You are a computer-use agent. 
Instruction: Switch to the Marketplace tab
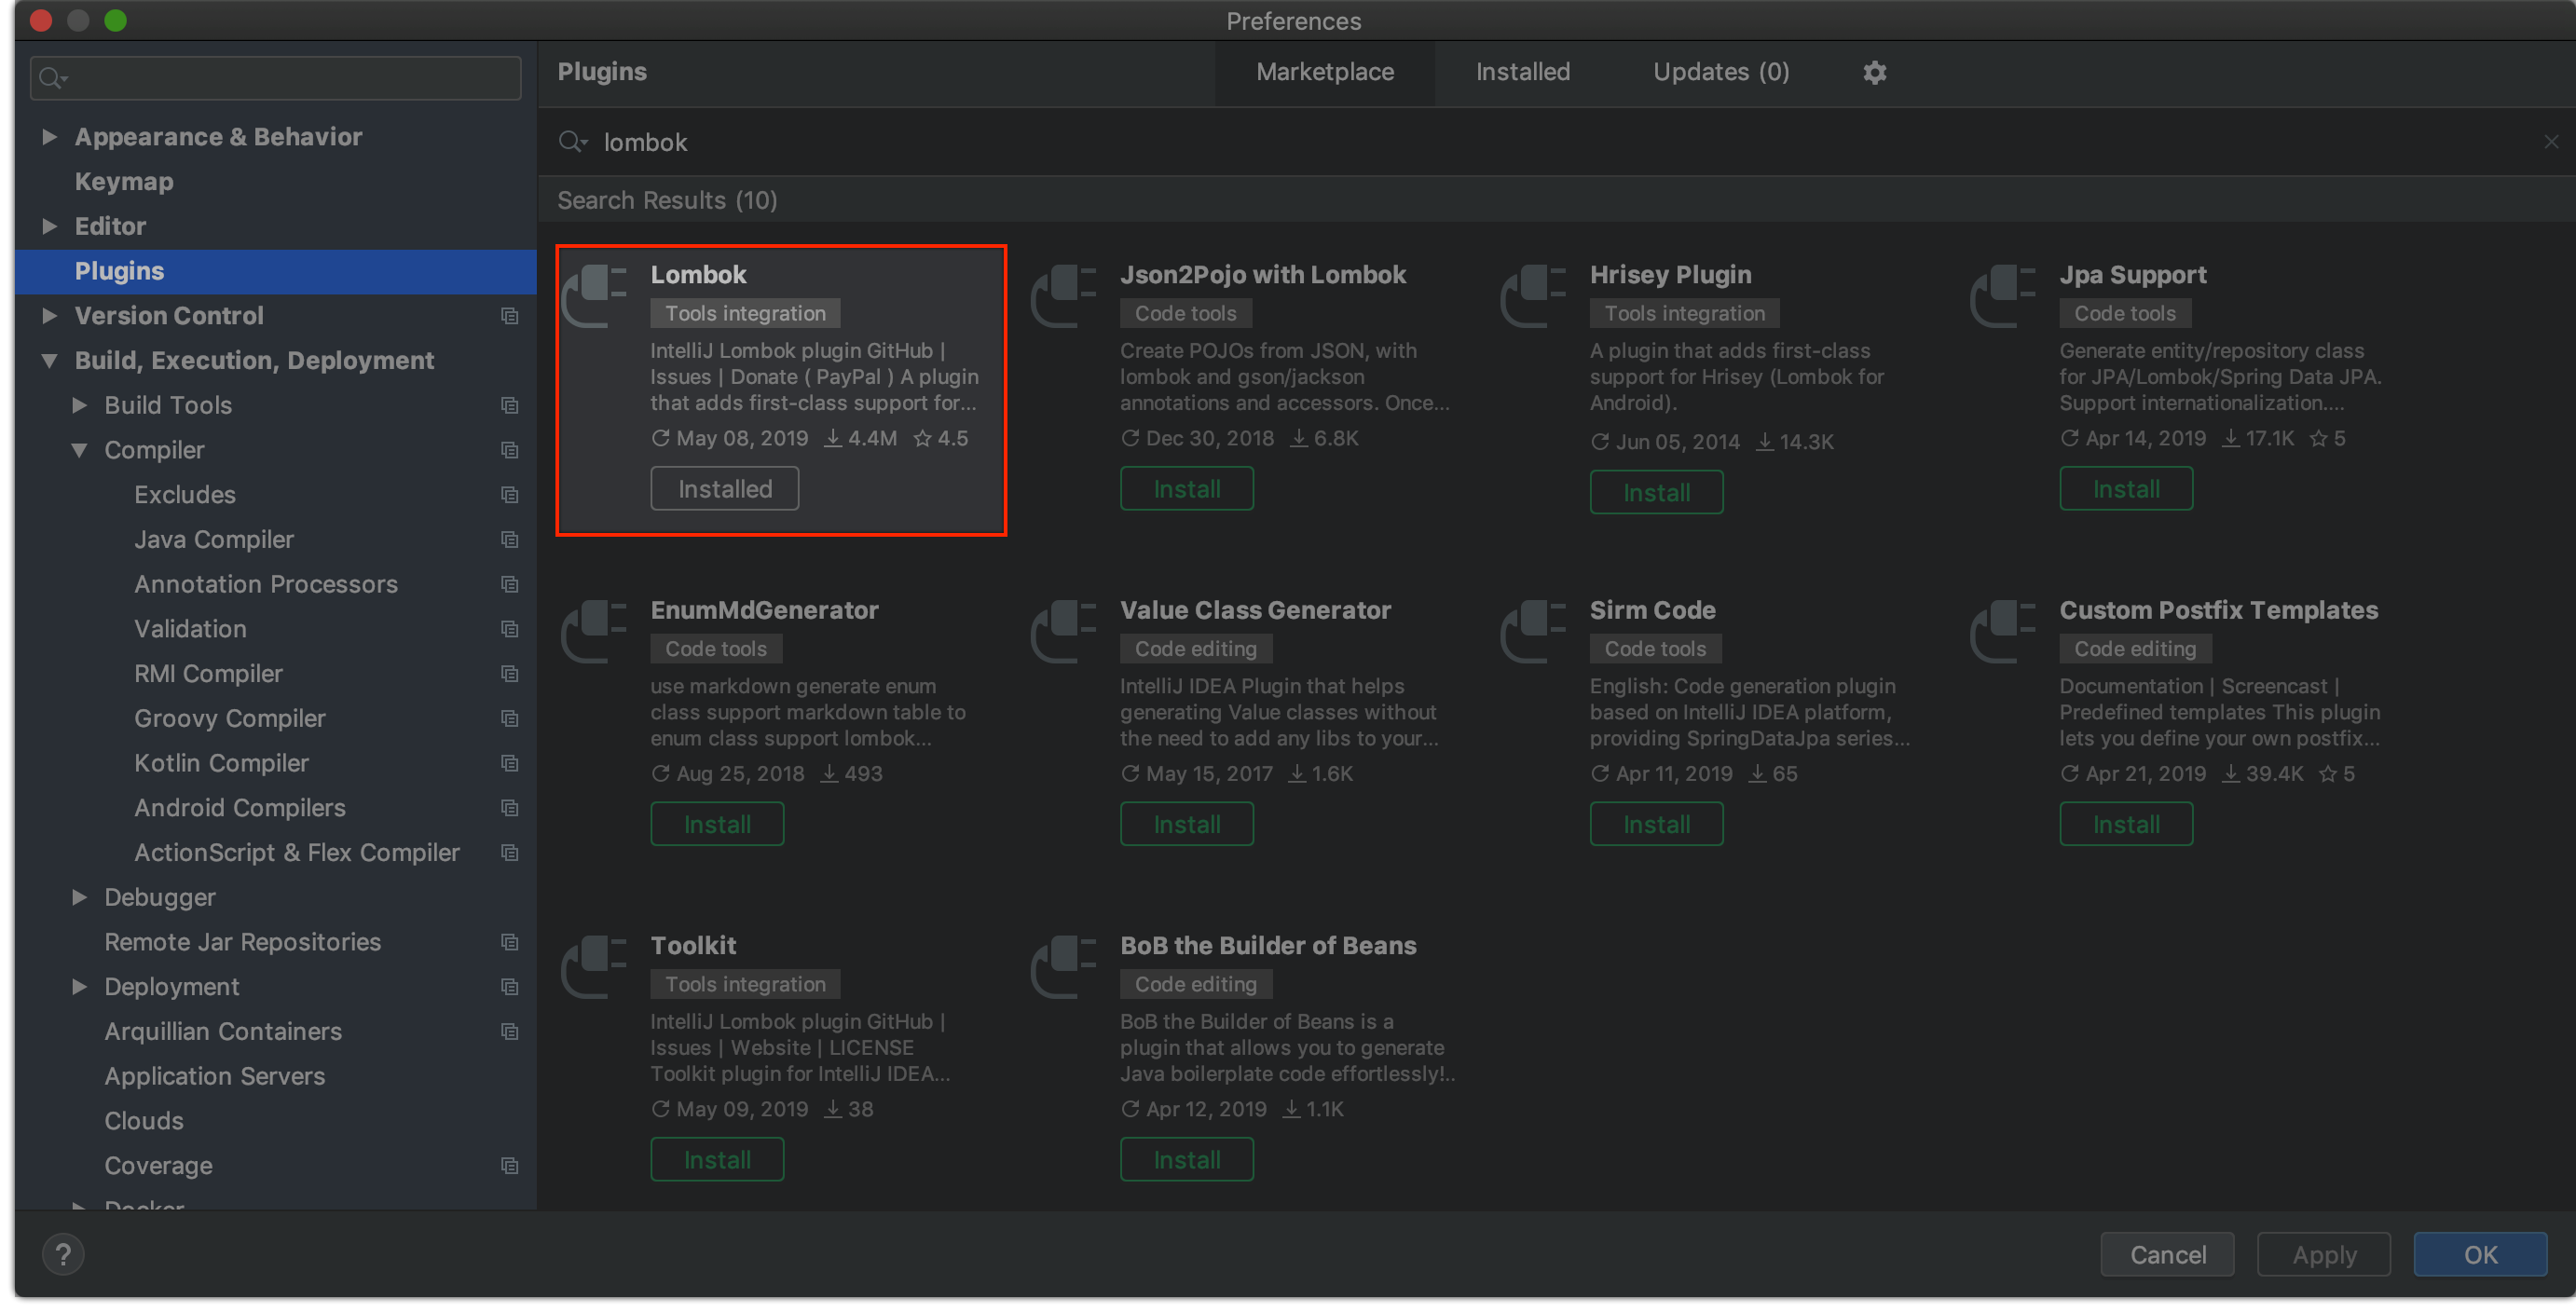click(1324, 72)
